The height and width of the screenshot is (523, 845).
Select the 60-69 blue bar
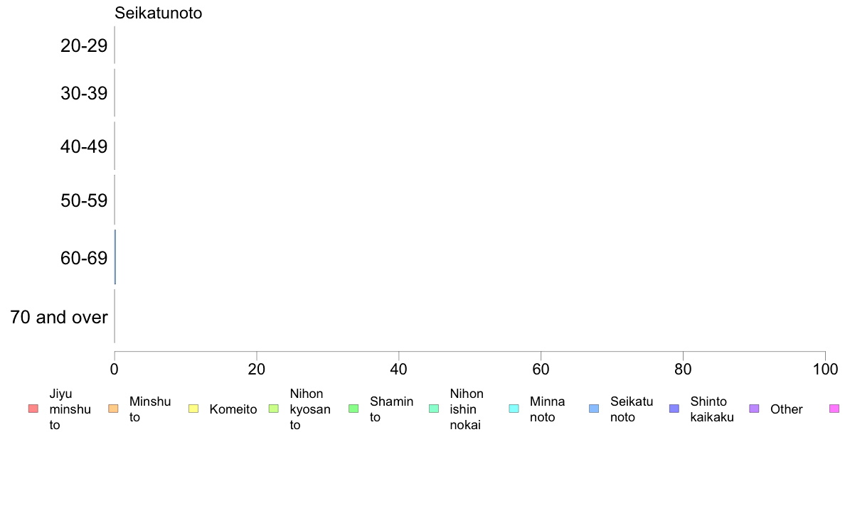(115, 257)
